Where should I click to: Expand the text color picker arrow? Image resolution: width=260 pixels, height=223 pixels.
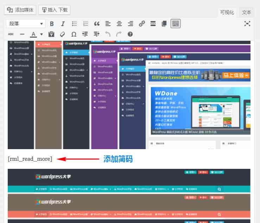coord(42,34)
